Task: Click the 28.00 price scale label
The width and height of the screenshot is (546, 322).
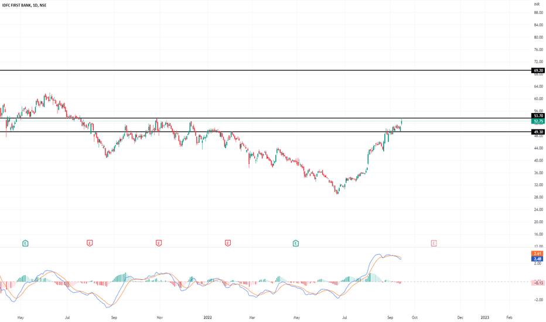Action: click(538, 197)
